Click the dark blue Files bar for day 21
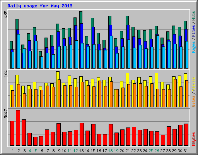The width and height of the screenshot is (198, 155). 128,32
